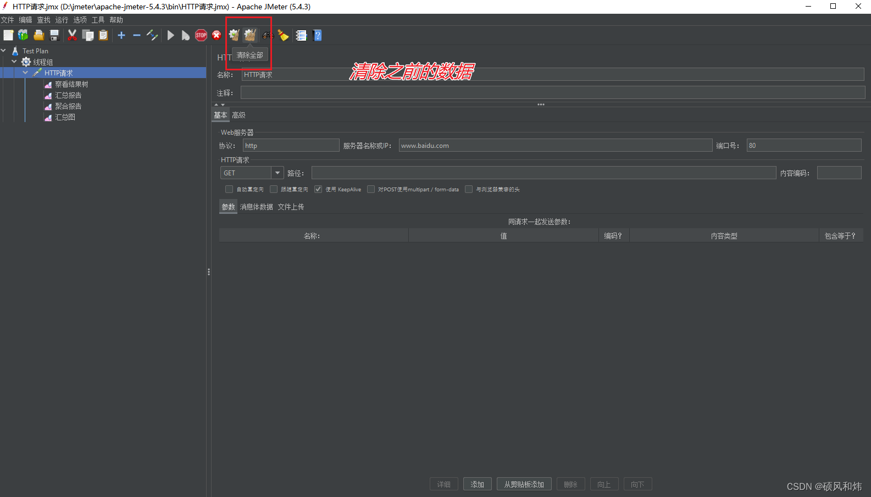Uncheck 使用 KeepAlive checkbox
The image size is (871, 497).
pos(318,189)
